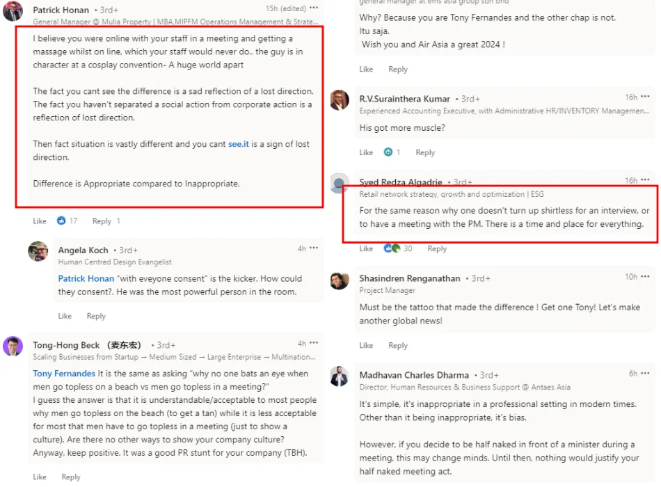The image size is (661, 487).
Task: Open the see.it link in Patrick's comment
Action: pos(239,144)
